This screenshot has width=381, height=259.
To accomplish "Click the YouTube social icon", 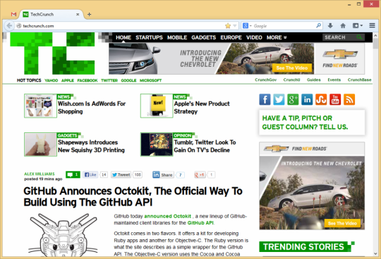I will coord(335,99).
